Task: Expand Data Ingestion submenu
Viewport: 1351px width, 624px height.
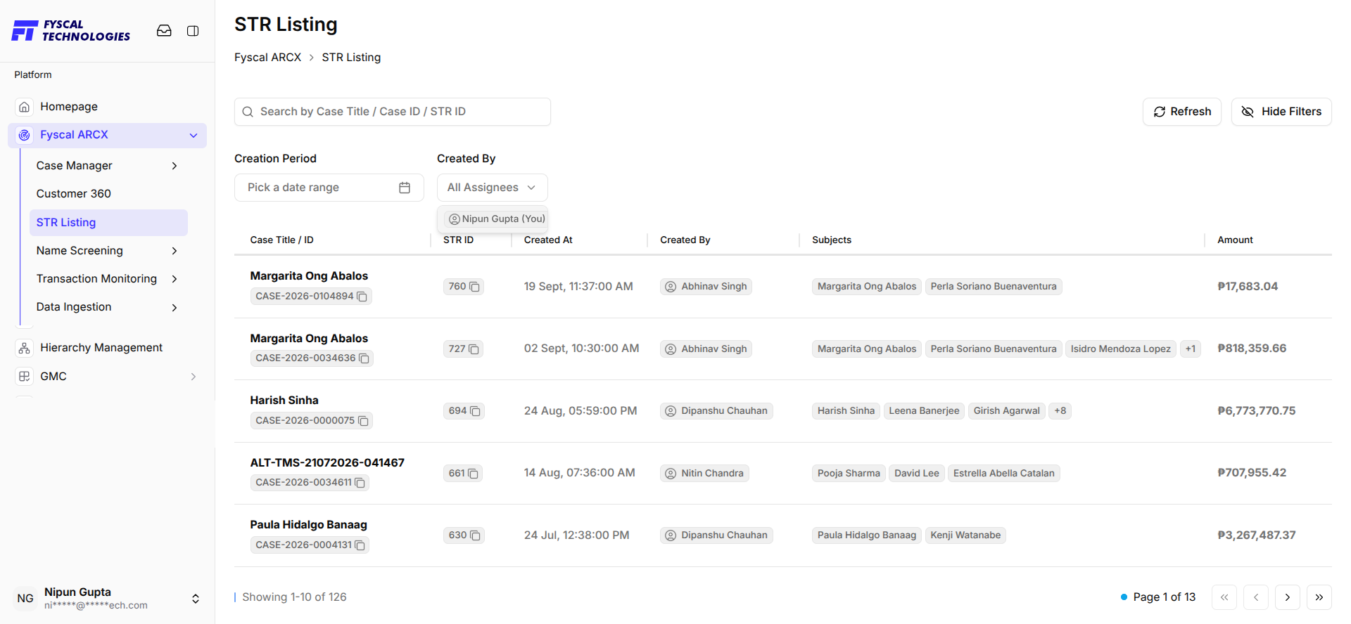Action: 175,307
